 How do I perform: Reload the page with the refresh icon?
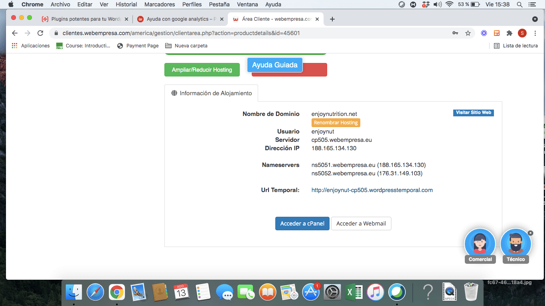[40, 33]
